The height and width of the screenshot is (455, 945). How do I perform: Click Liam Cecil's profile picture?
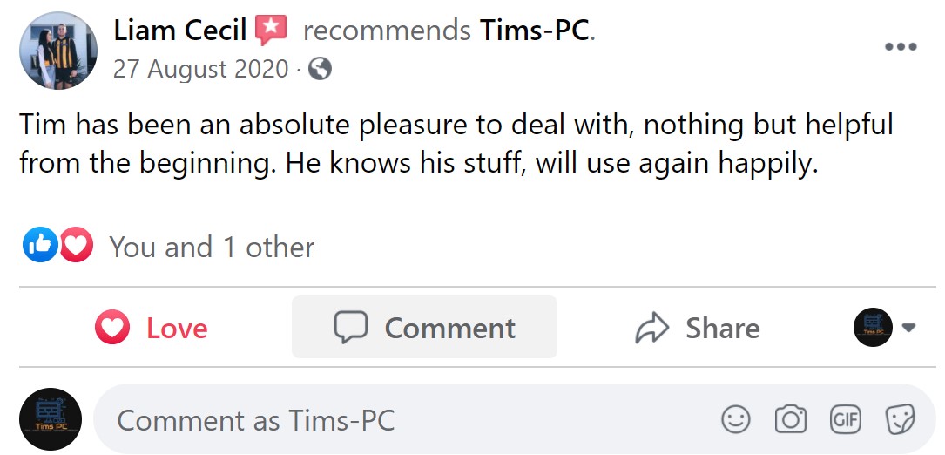58,51
